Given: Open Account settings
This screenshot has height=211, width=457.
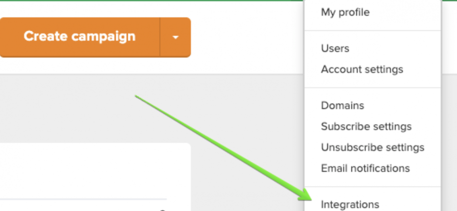Looking at the screenshot, I should [x=362, y=70].
